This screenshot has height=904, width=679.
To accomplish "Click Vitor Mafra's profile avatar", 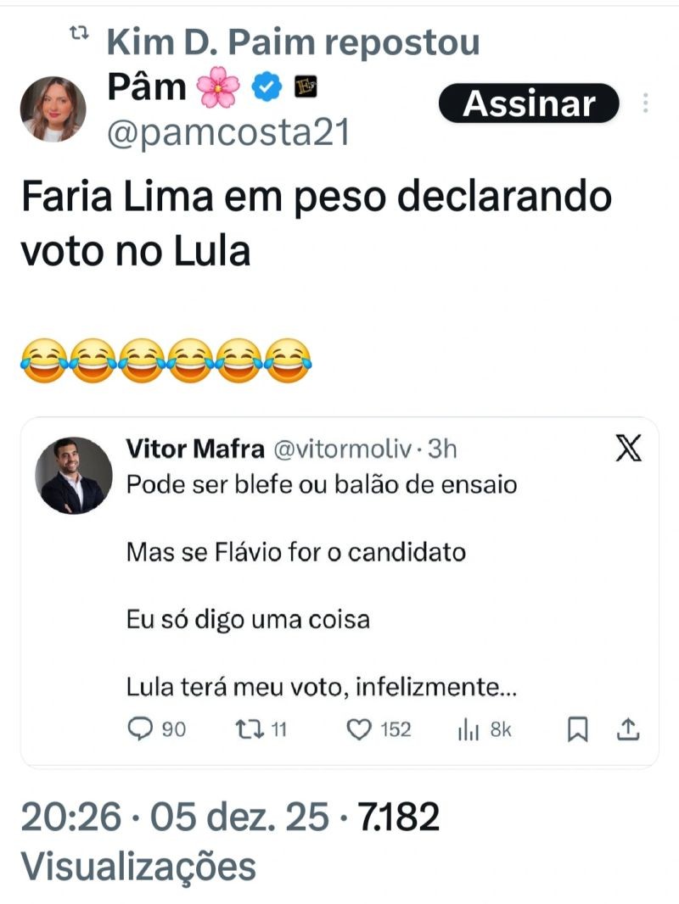I will (x=74, y=476).
